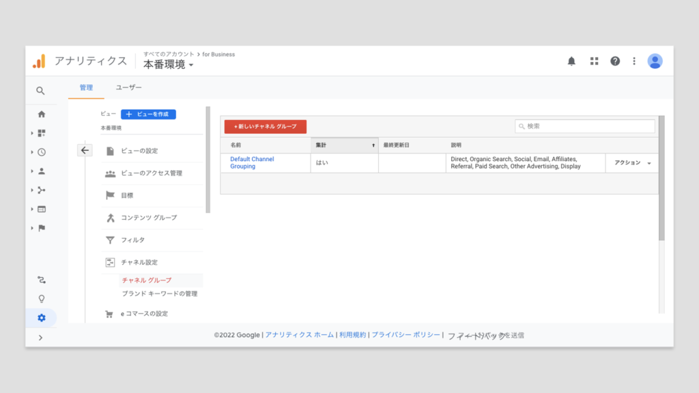Image resolution: width=699 pixels, height=393 pixels.
Task: Click the search magnifier icon in sidebar
Action: point(41,91)
